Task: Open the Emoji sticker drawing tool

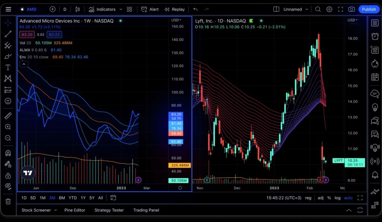Action: 8,101
